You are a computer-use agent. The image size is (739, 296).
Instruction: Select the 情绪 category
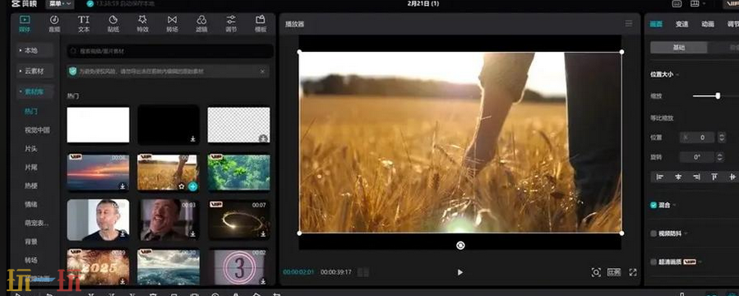[x=31, y=205]
